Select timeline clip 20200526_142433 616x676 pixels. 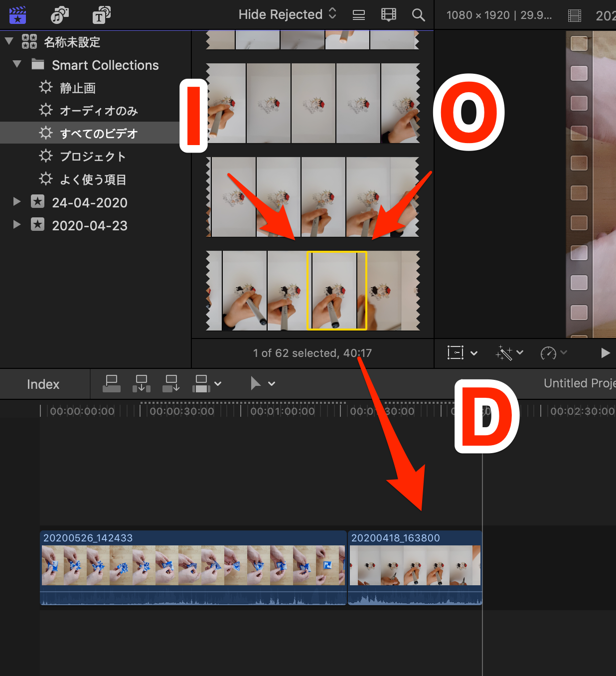(x=193, y=568)
